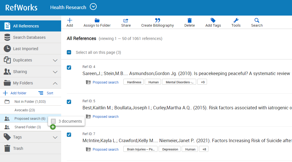Click the sidebar Trash can icon
Viewport: 292px width, 162px height.
[7, 148]
